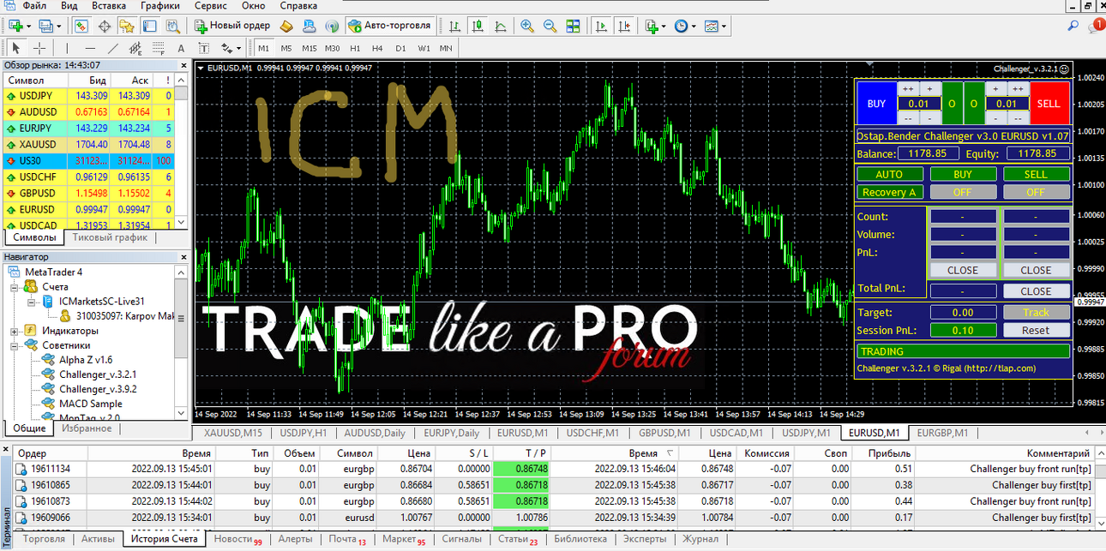Click the blue BUY button in panel

pos(876,104)
